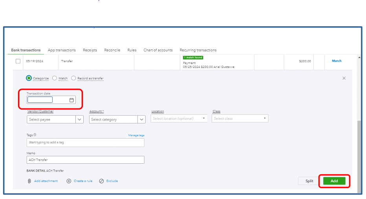Click the scrollbar up arrow
The height and width of the screenshot is (199, 366).
(359, 57)
